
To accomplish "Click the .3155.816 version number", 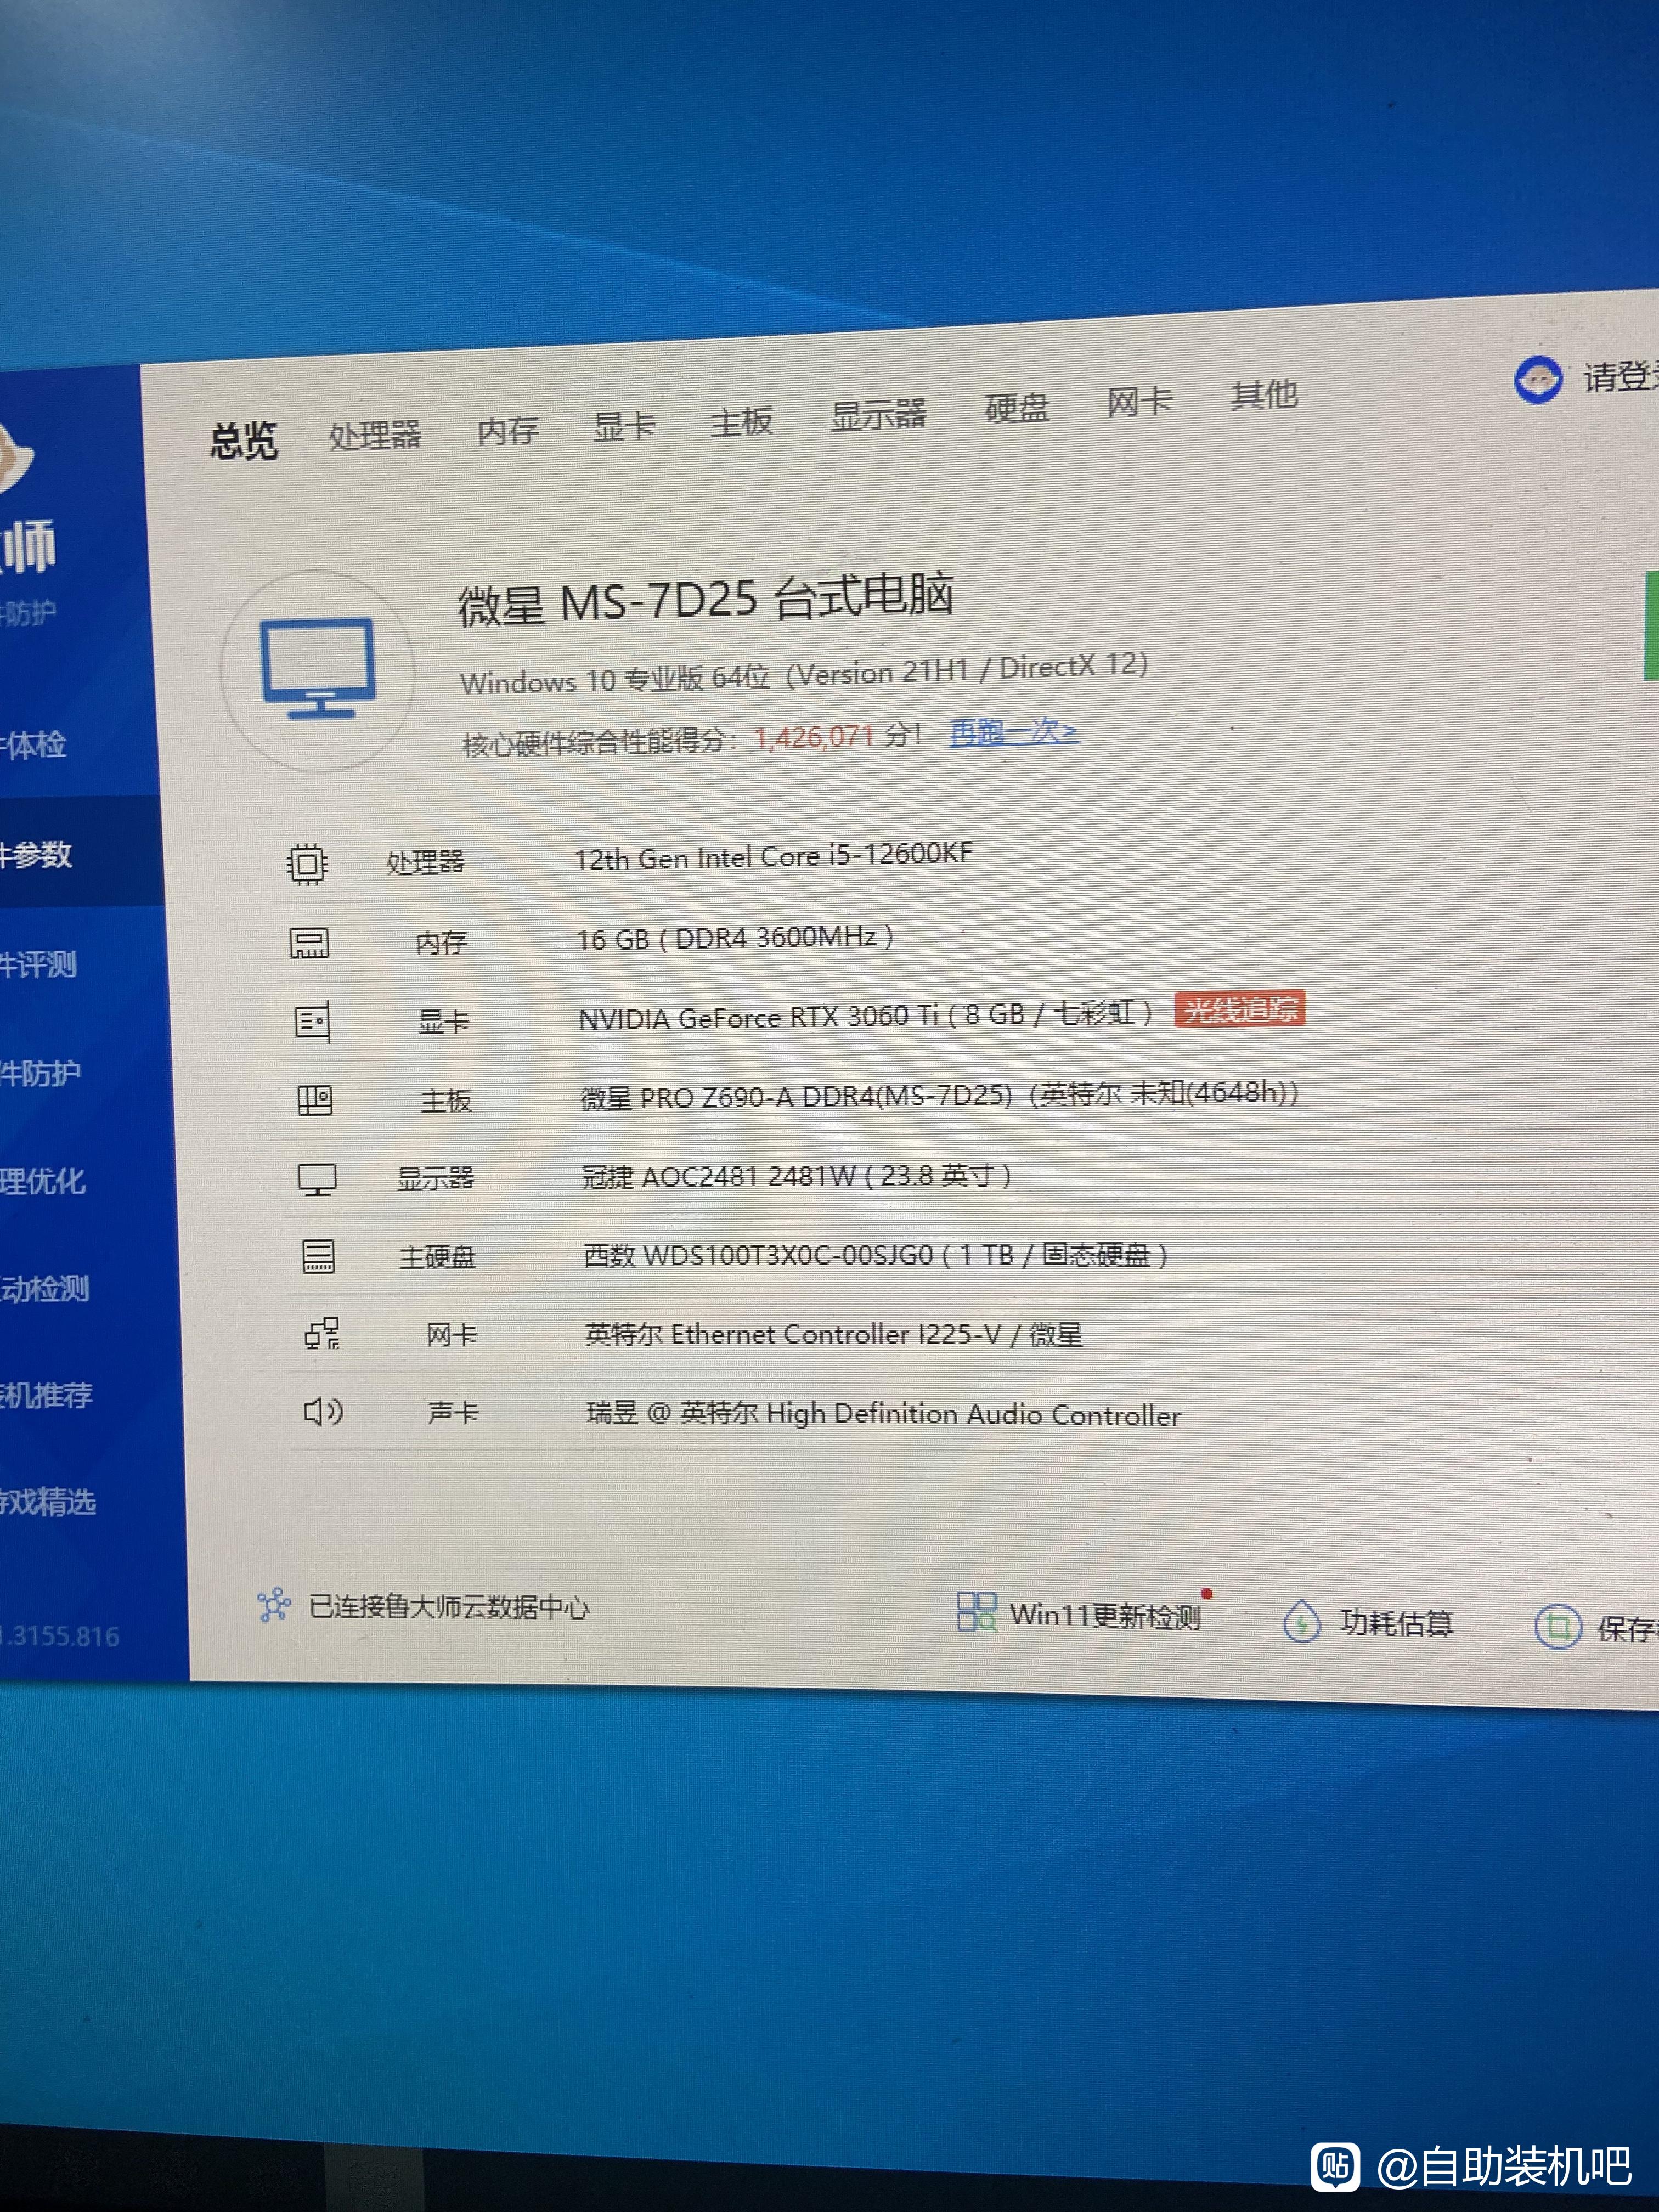I will 60,1636.
